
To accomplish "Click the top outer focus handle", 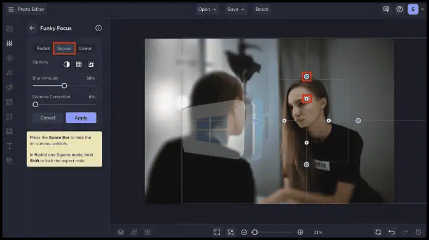I will click(307, 77).
